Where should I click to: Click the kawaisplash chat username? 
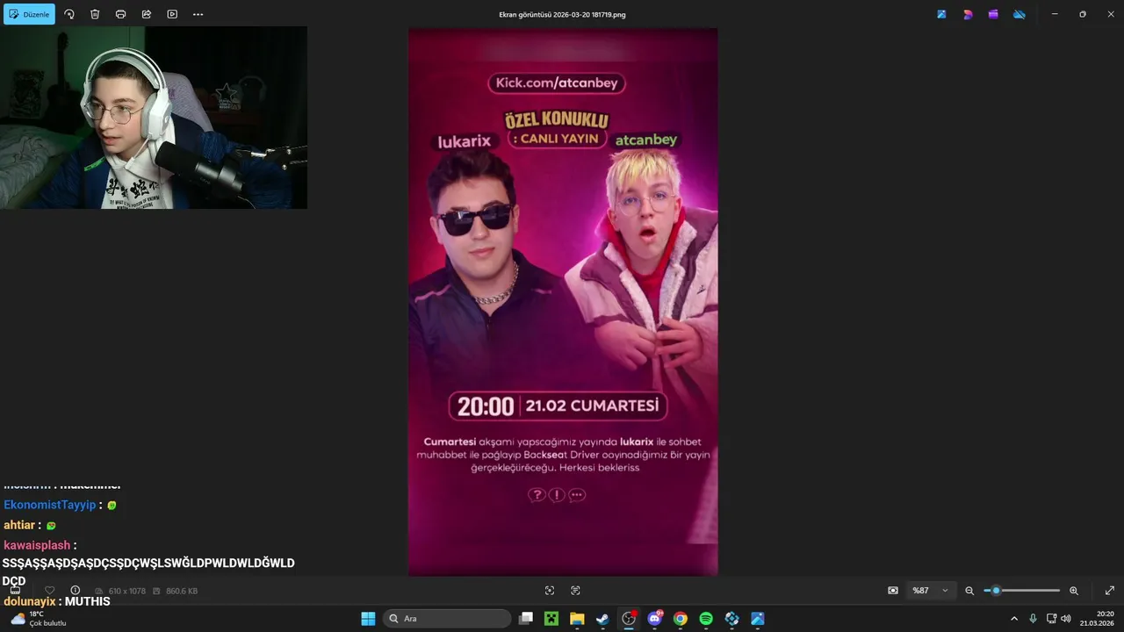coord(37,545)
